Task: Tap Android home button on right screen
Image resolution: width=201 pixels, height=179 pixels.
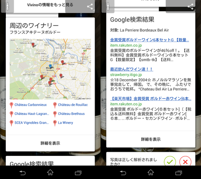Action: [151, 172]
